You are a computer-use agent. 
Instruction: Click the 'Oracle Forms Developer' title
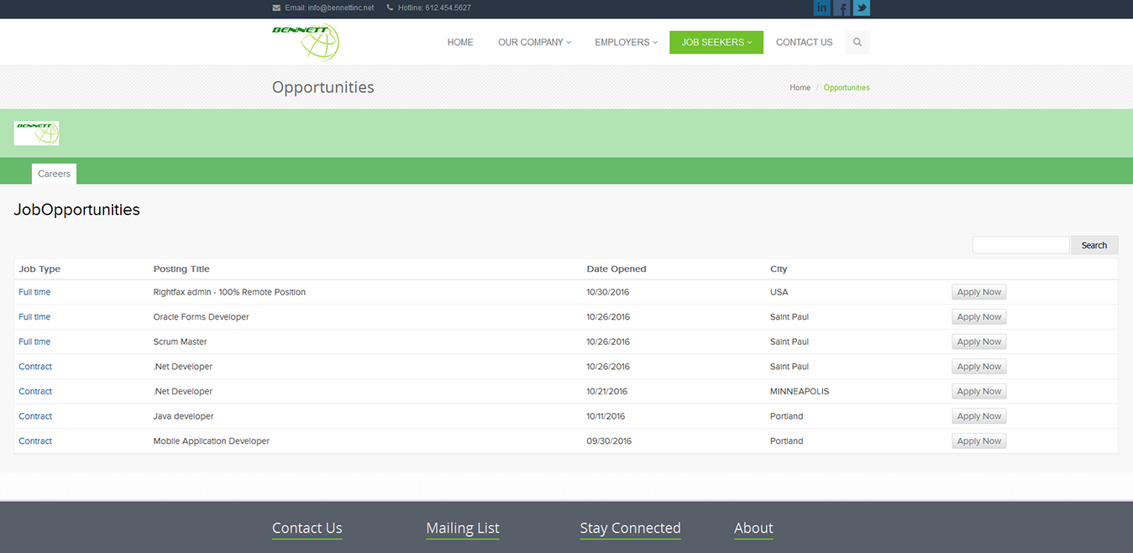tap(201, 317)
